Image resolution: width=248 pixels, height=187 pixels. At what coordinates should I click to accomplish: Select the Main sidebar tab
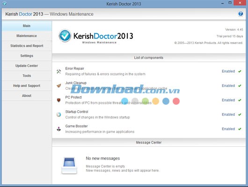27,26
